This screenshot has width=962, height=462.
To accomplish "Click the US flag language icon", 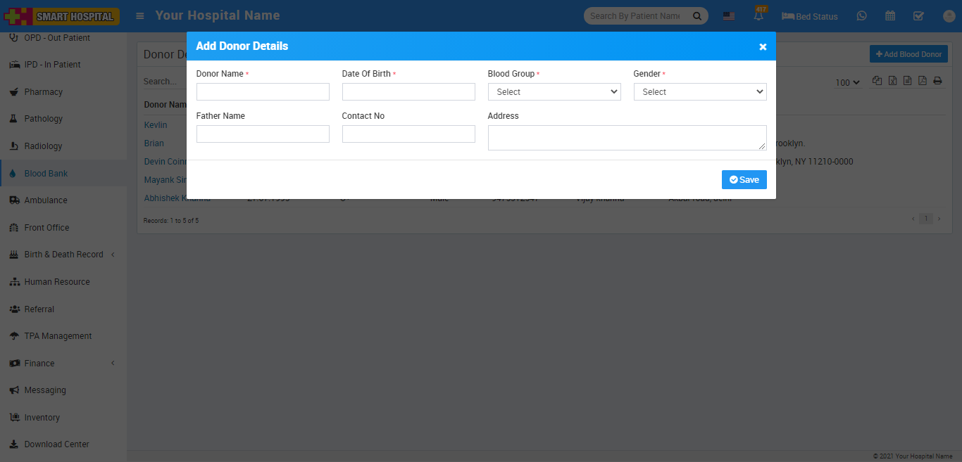I will [729, 16].
